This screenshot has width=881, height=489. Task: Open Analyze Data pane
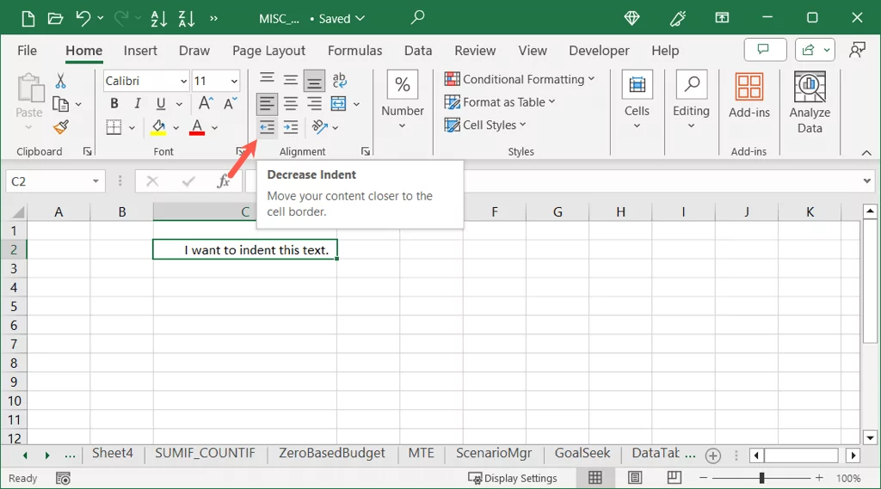click(810, 103)
